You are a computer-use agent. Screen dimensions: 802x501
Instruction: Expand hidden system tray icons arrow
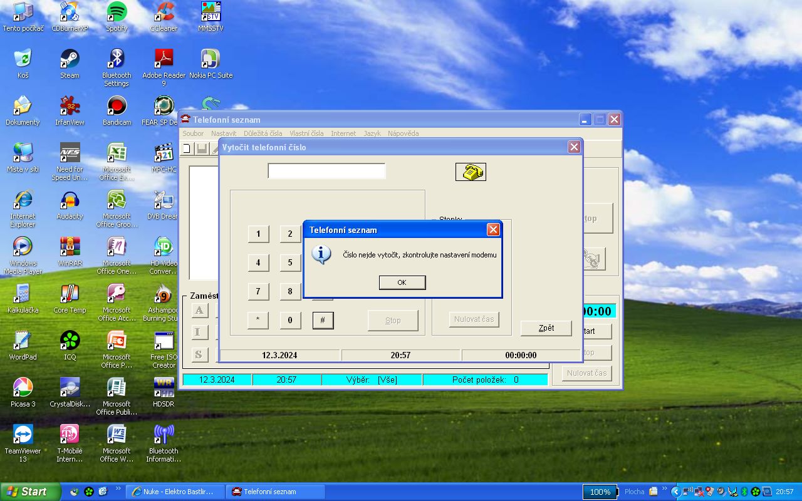(x=675, y=492)
